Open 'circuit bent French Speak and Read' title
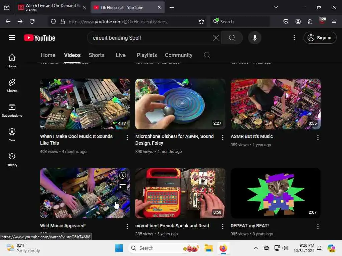342x256 pixels. [172, 226]
